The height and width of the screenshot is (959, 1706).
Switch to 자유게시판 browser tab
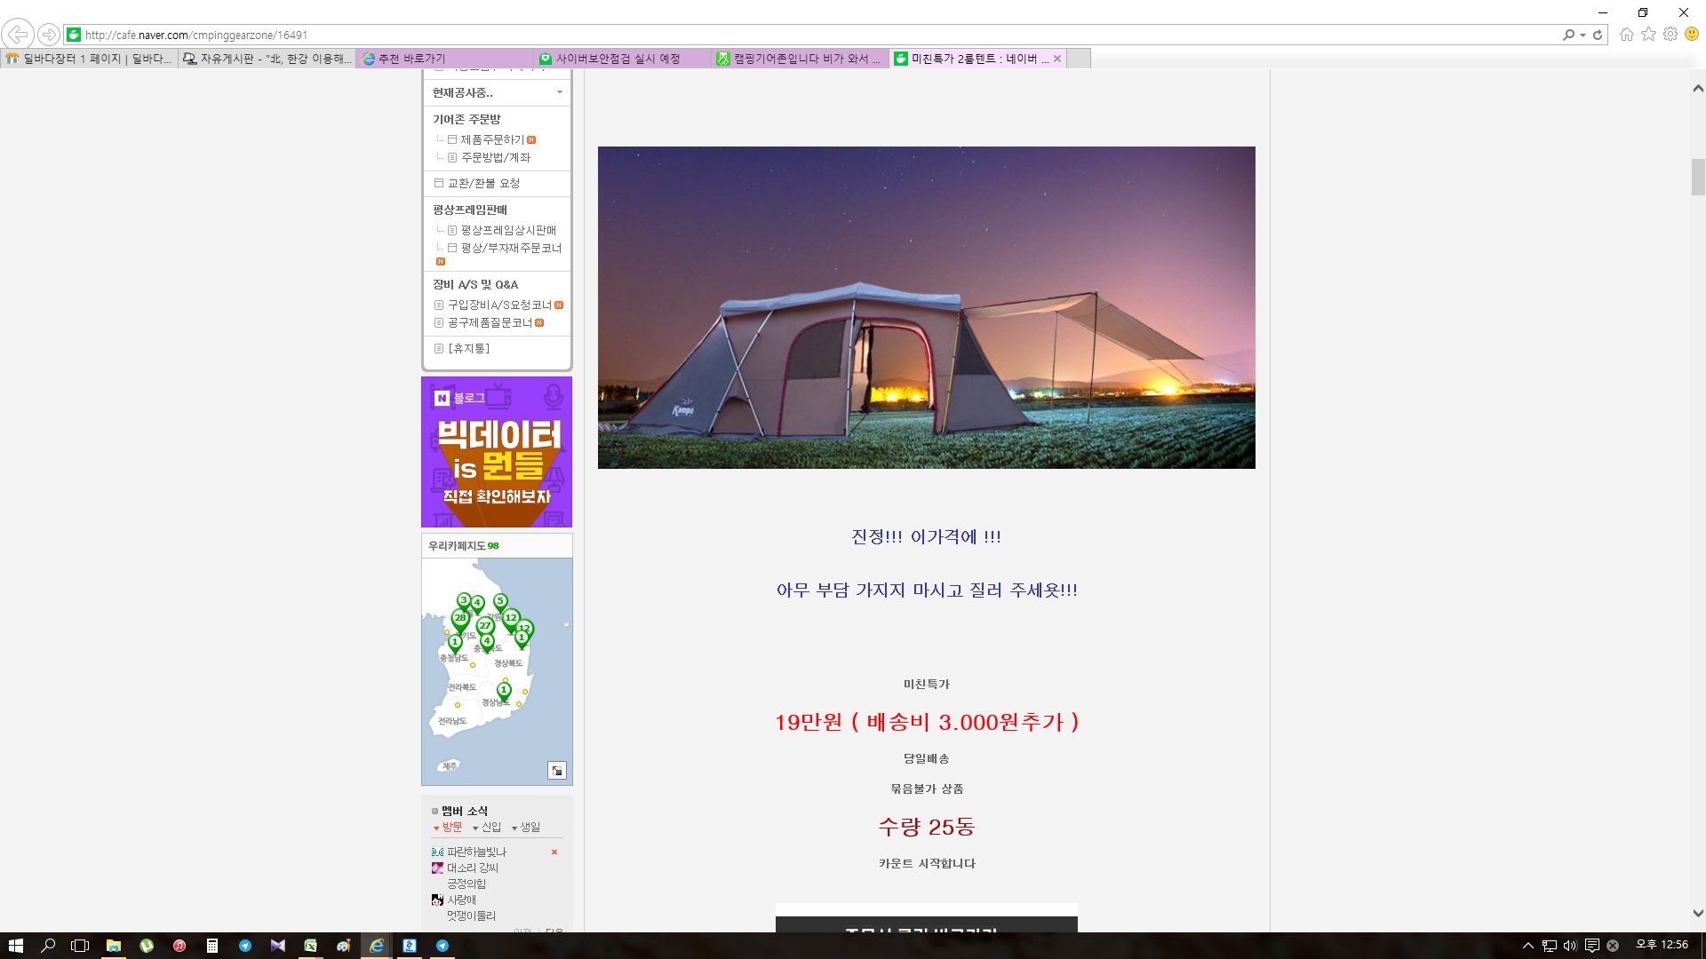tap(267, 59)
